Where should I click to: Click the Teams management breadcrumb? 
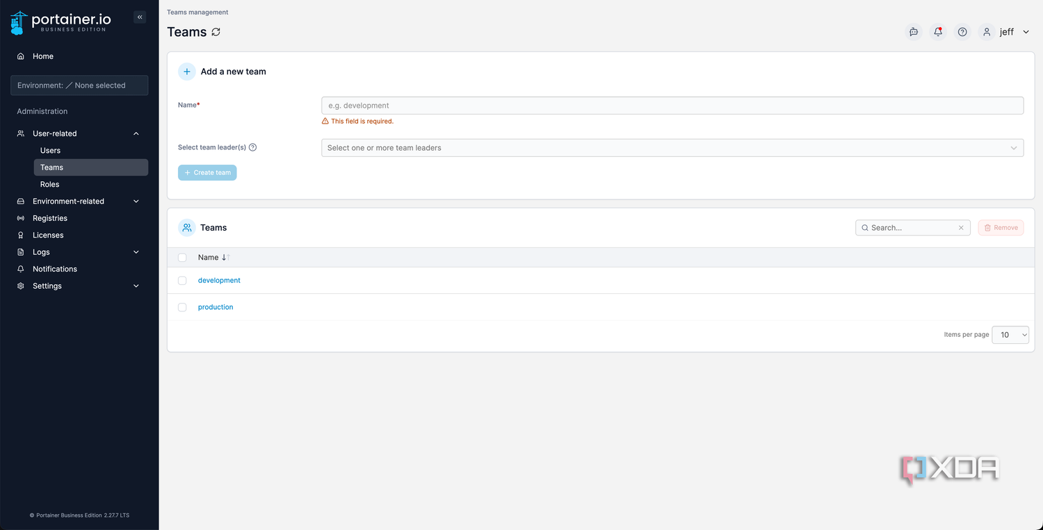coord(197,13)
